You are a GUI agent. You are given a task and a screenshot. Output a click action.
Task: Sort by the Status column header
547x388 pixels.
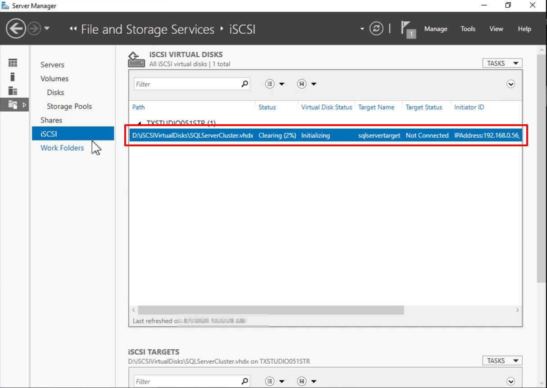(x=267, y=107)
